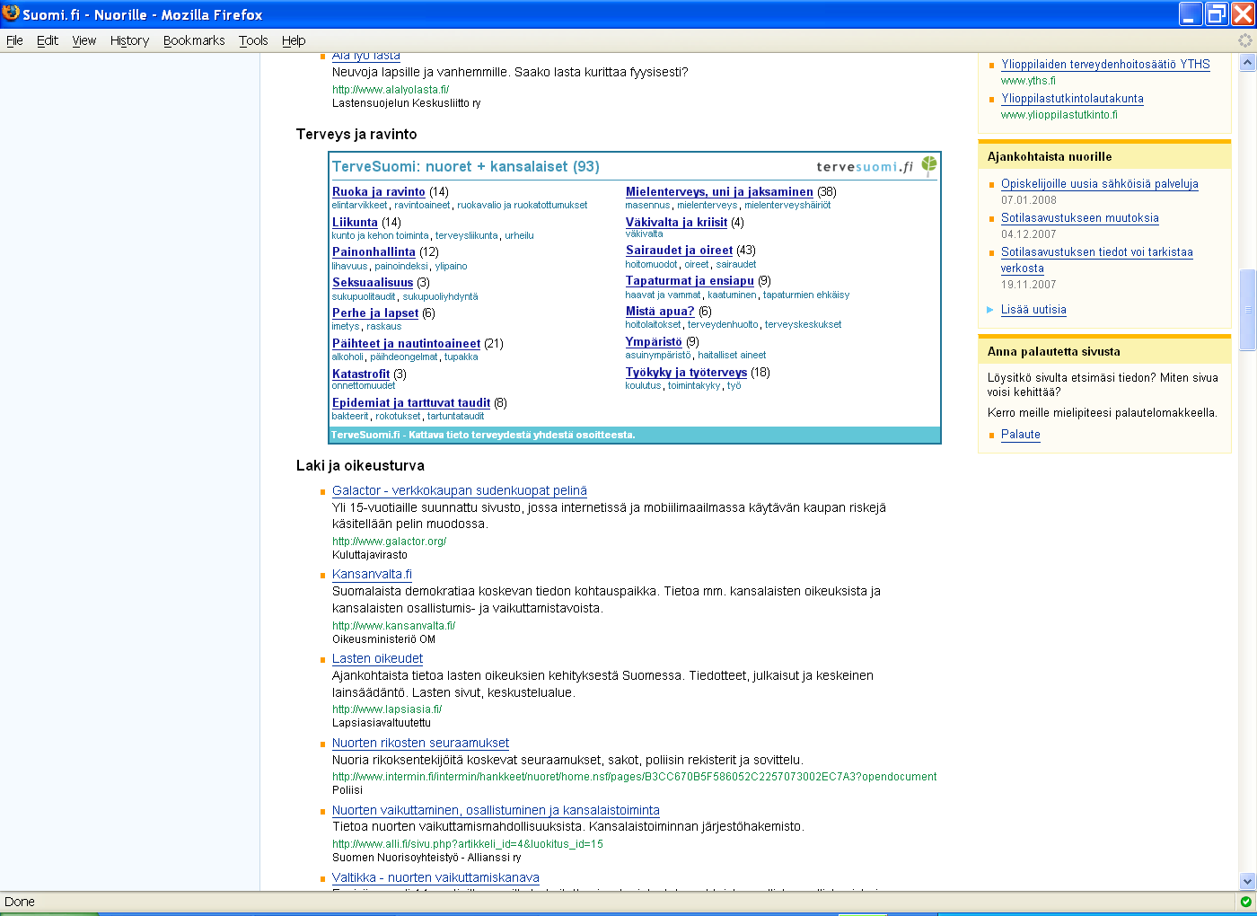Open Seksuaalisuus category link
Viewport: 1257px width, 916px height.
[x=373, y=282]
